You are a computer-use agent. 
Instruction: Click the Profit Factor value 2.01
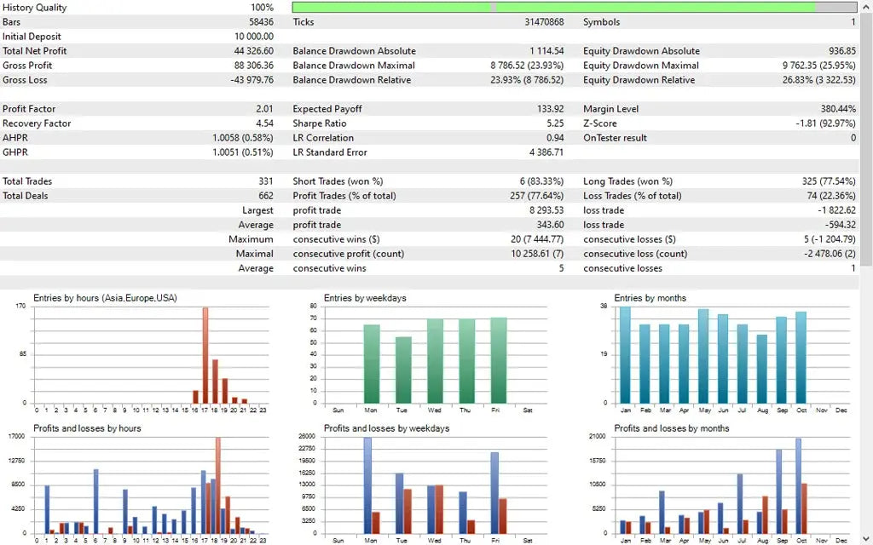264,108
